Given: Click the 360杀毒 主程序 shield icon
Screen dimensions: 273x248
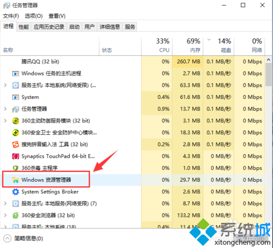Looking at the screenshot, I should pos(15,168).
